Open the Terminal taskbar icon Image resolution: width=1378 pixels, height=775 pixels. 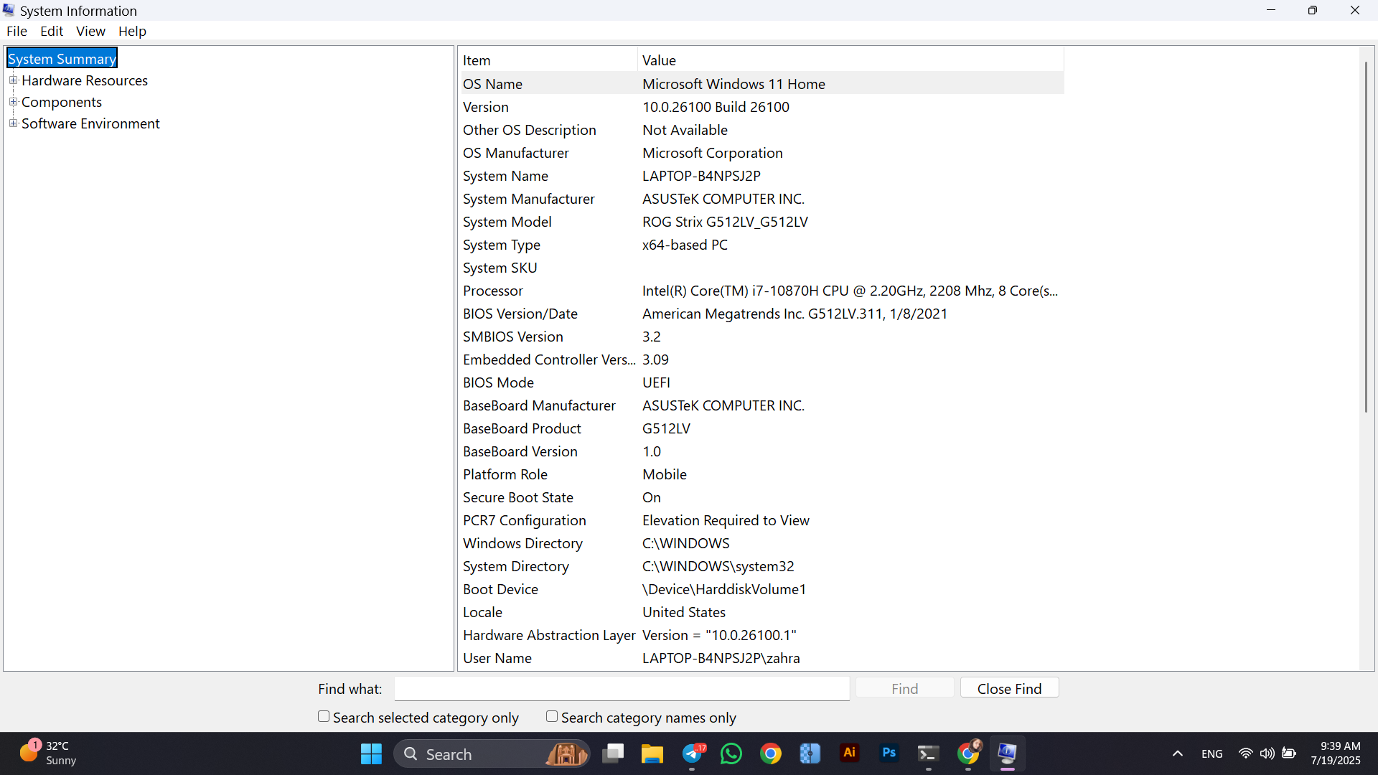coord(928,754)
